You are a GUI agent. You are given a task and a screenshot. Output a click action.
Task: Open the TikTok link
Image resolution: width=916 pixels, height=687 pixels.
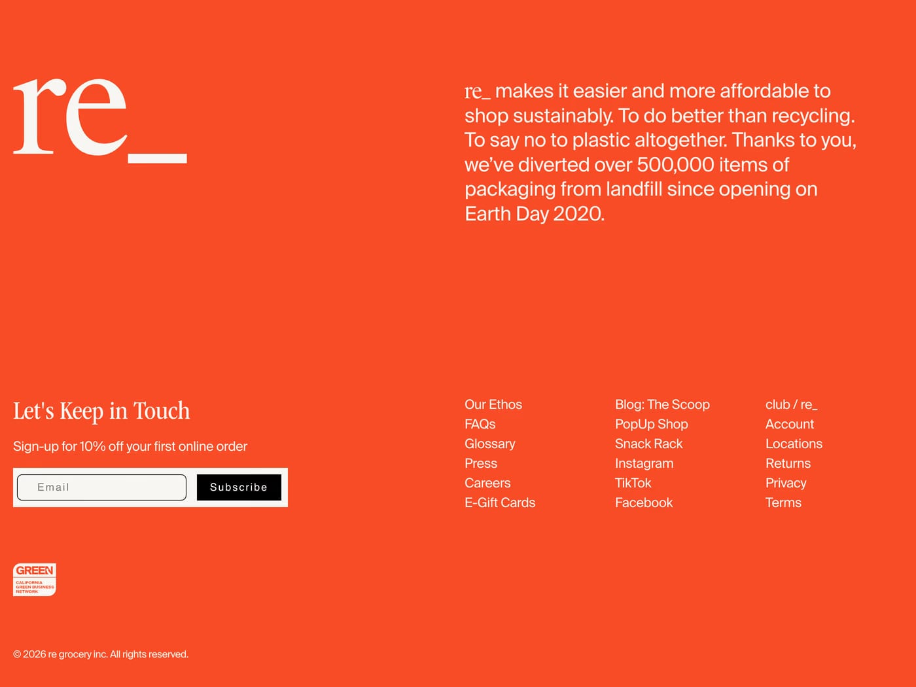pyautogui.click(x=633, y=483)
